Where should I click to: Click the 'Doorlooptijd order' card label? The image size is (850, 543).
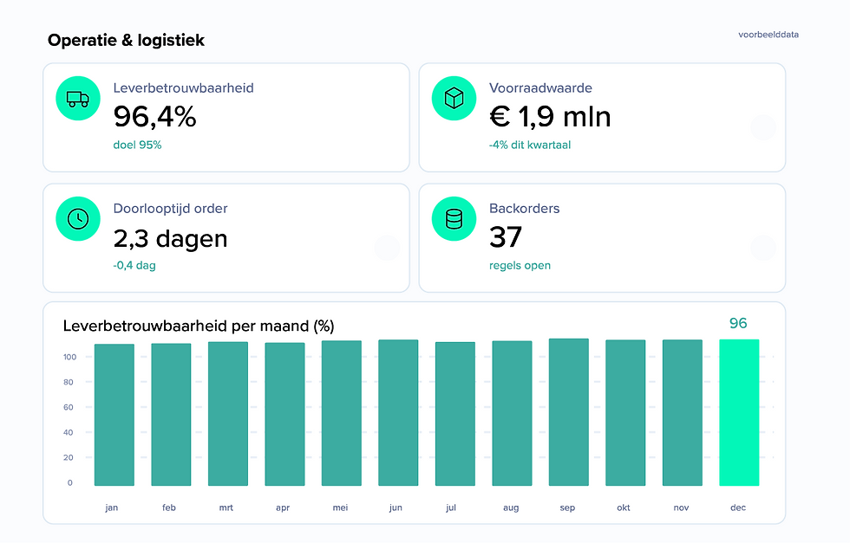(x=170, y=209)
